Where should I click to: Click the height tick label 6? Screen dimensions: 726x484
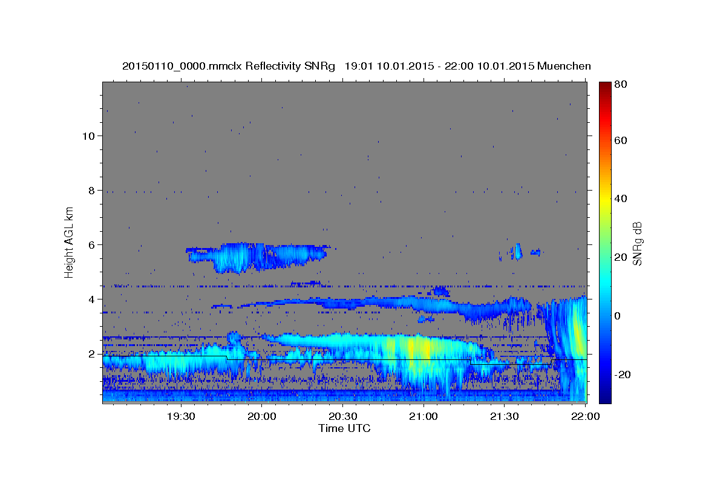[x=92, y=244]
